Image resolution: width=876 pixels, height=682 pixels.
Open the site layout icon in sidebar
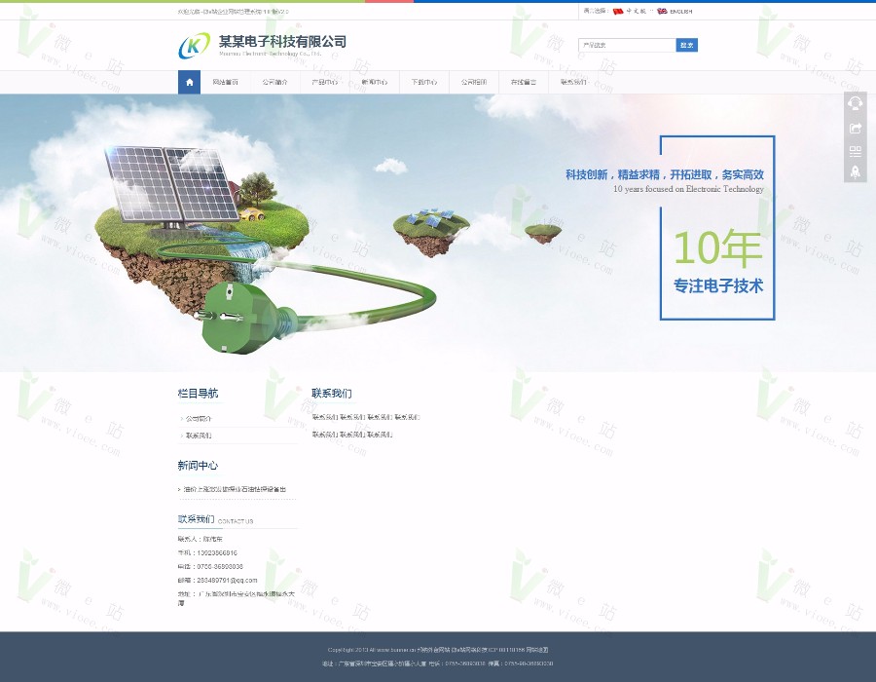click(x=856, y=151)
